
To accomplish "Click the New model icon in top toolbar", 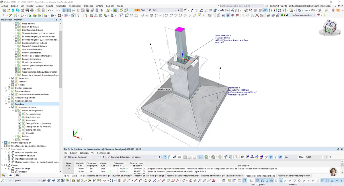I will point(3,10).
